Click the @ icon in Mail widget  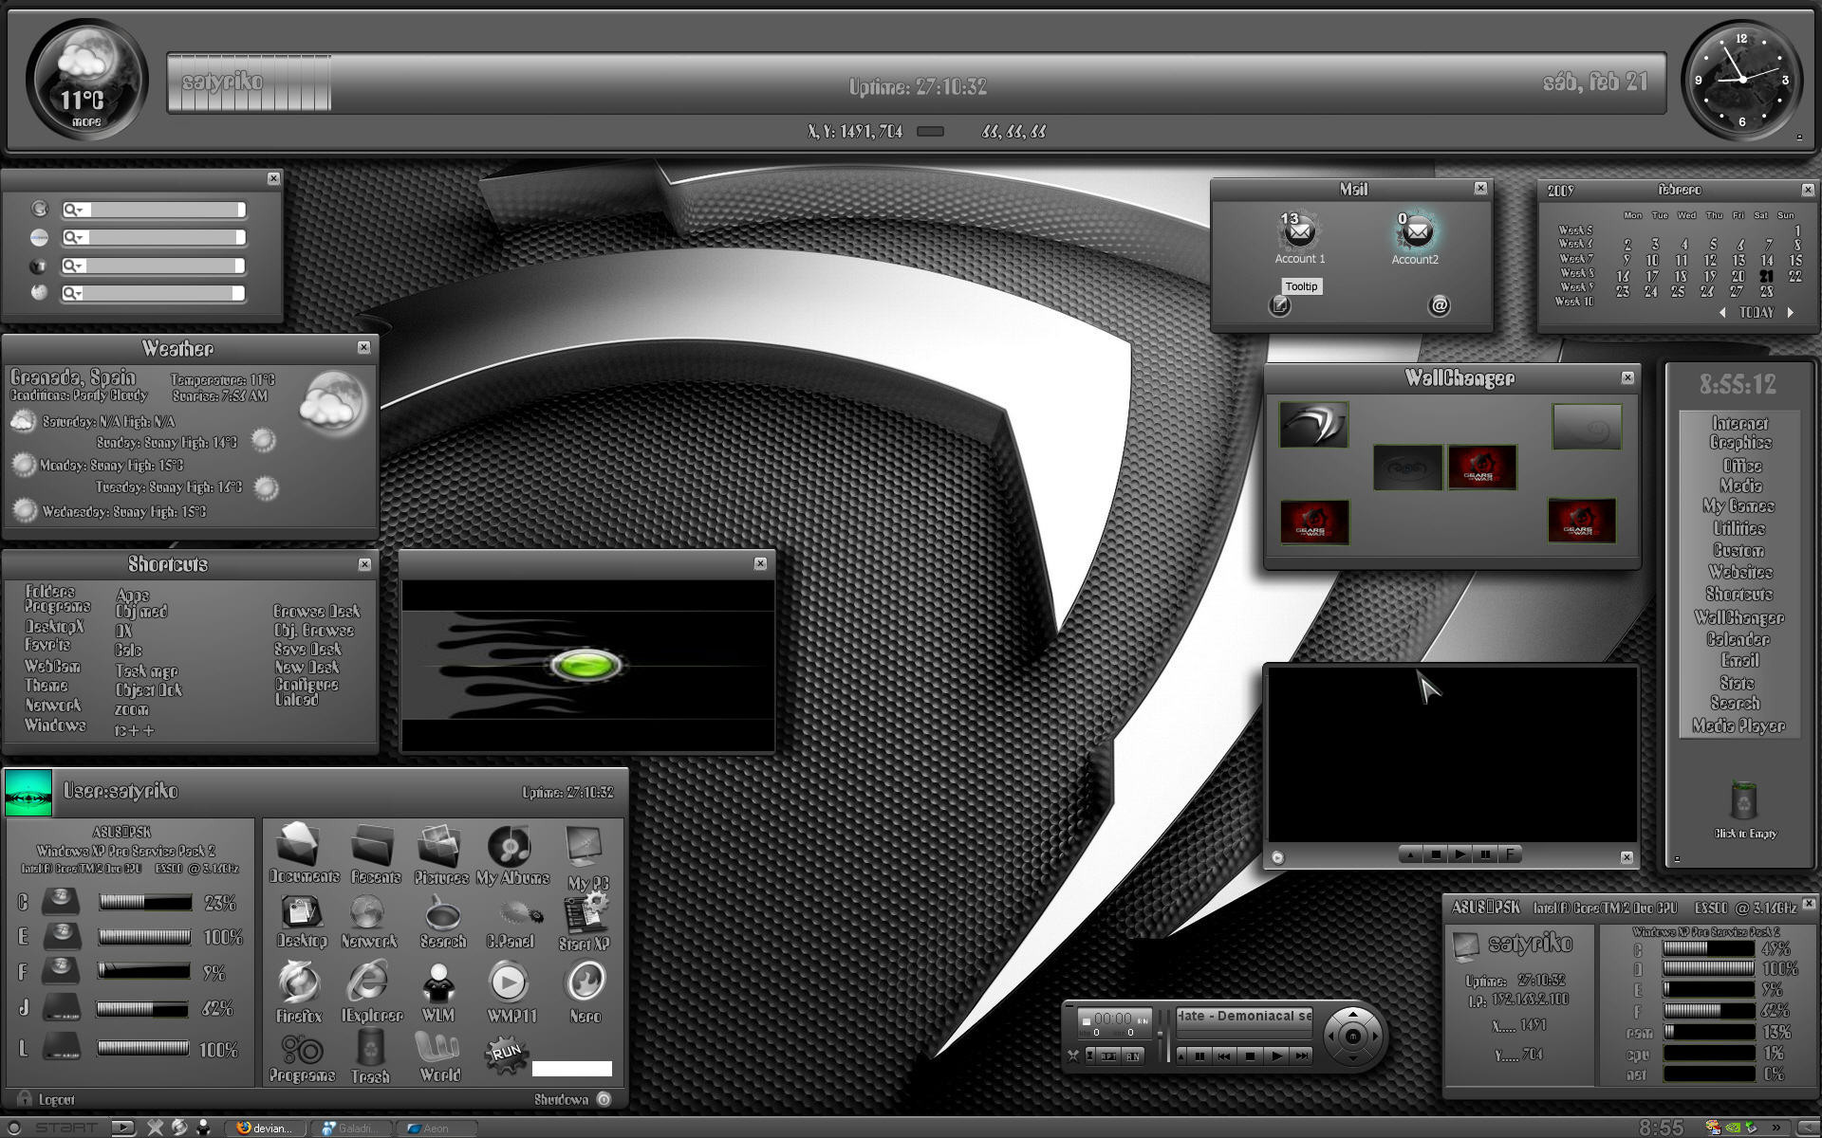[1440, 305]
